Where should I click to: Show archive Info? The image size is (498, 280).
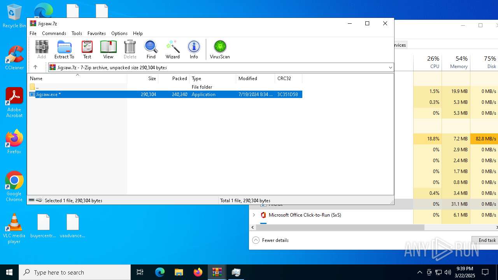click(x=194, y=49)
